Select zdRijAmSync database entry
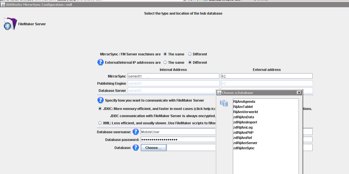Image resolution: width=349 pixels, height=174 pixels. [x=244, y=148]
